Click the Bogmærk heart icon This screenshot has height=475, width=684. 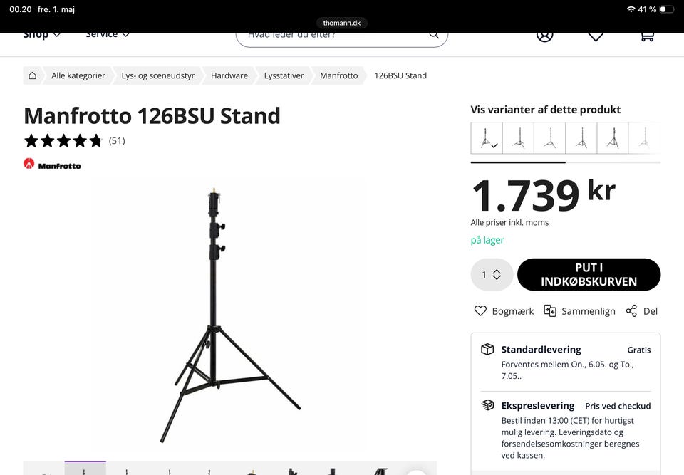pos(480,310)
